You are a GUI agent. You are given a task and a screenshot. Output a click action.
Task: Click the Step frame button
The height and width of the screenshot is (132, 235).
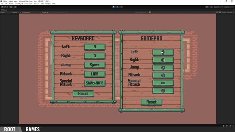click(122, 7)
